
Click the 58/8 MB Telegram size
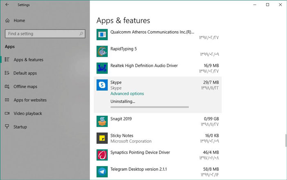tap(211, 169)
